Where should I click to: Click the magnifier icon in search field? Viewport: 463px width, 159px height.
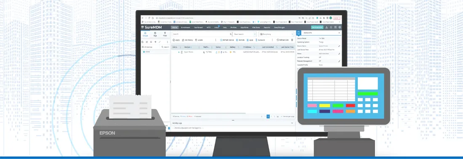click(x=231, y=34)
